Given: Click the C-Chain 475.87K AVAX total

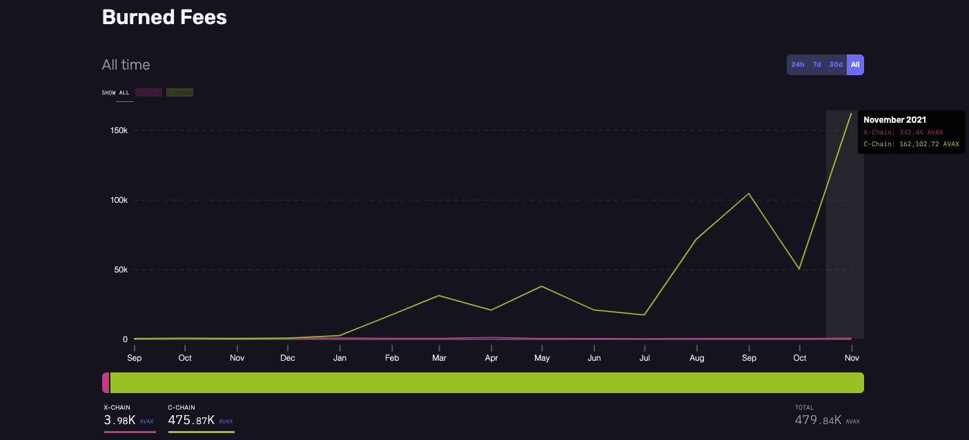Looking at the screenshot, I should pos(201,420).
